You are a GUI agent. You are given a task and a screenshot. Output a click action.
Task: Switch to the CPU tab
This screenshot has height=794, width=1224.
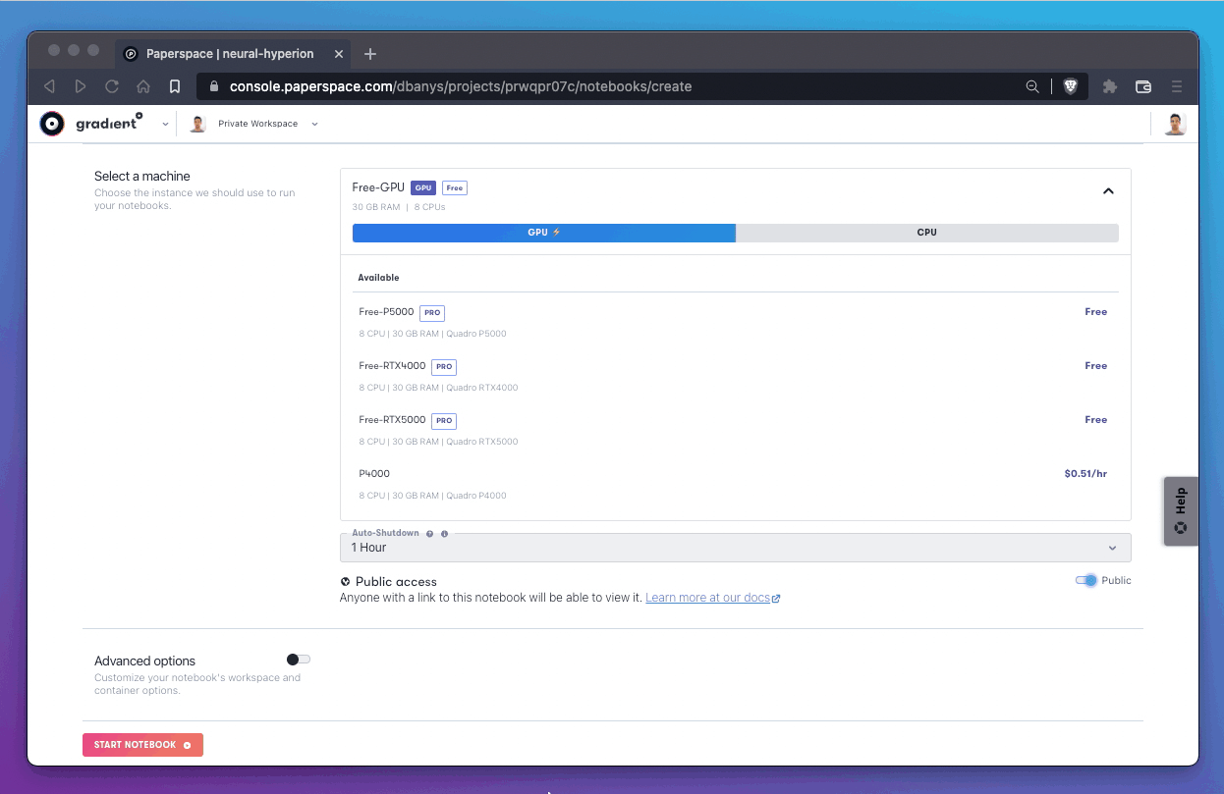tap(926, 233)
